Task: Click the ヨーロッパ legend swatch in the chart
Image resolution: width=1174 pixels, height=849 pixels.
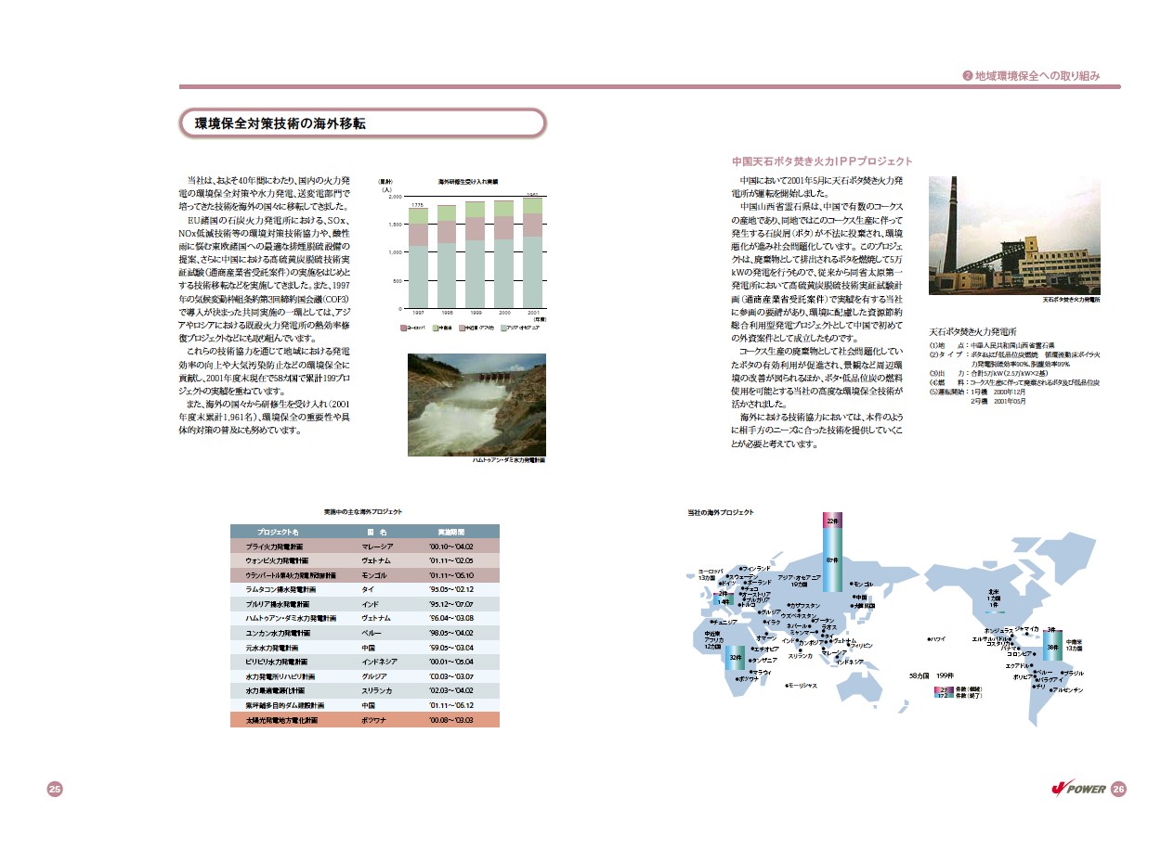Action: click(x=405, y=328)
